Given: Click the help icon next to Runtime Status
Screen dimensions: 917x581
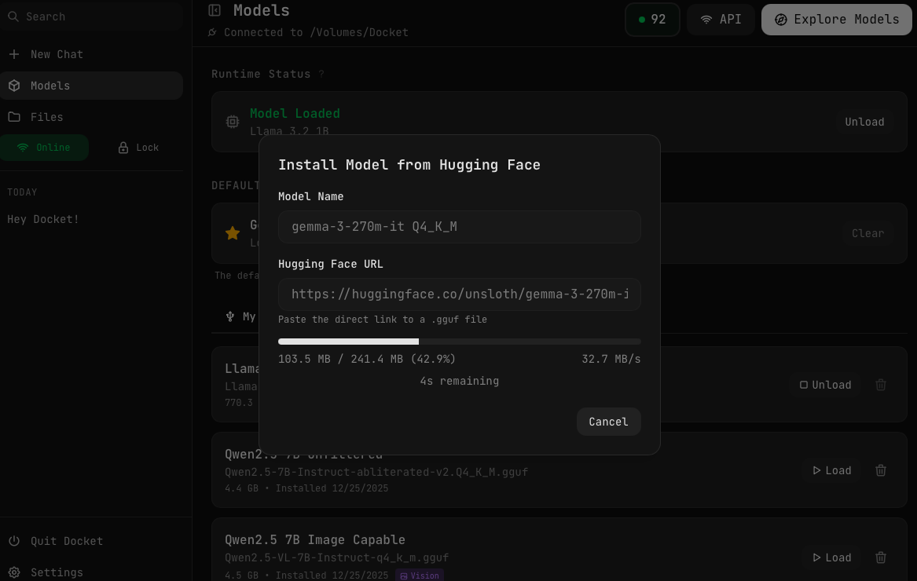Looking at the screenshot, I should [x=321, y=74].
